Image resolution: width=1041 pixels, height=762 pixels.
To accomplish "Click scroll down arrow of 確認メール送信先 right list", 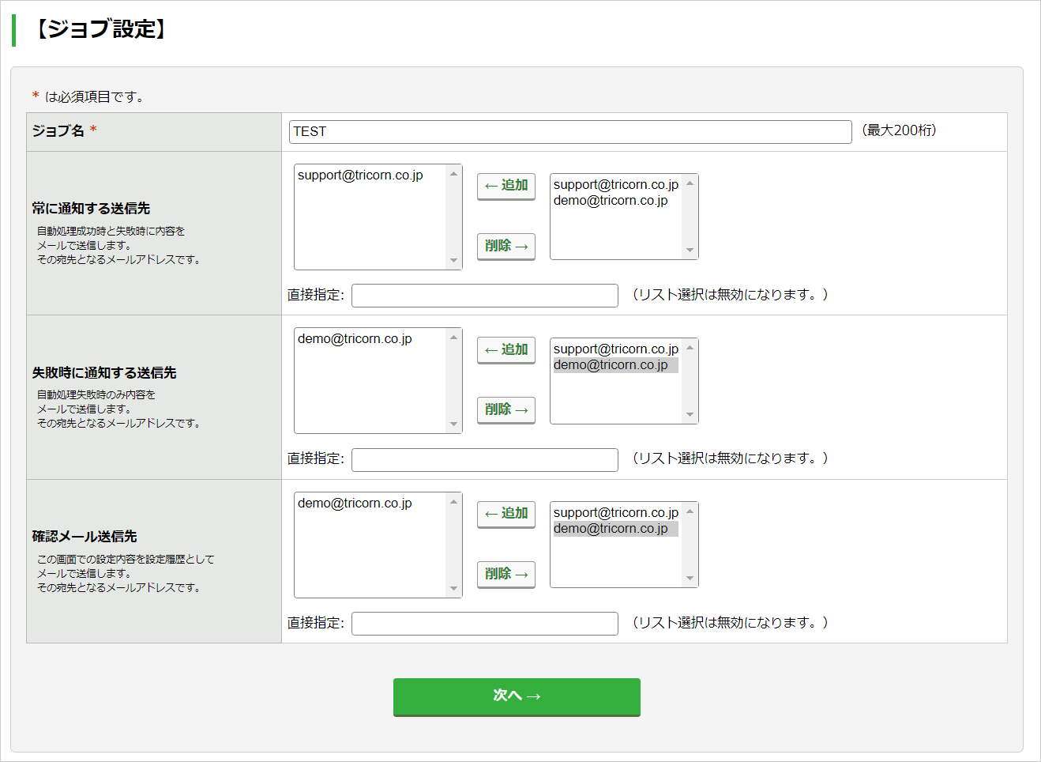I will 690,579.
